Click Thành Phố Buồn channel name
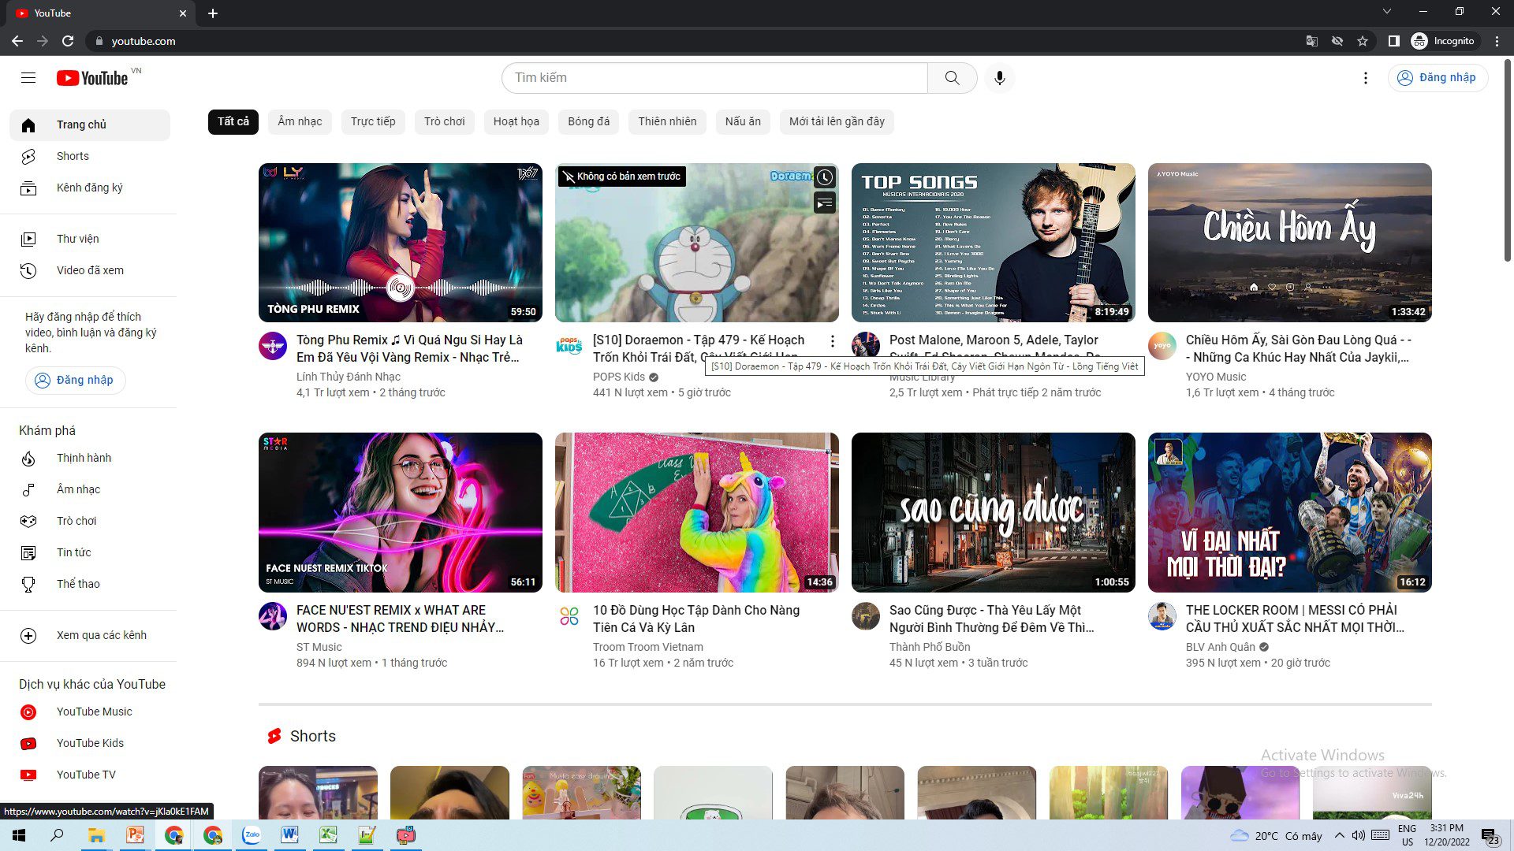The image size is (1514, 851). [x=930, y=647]
